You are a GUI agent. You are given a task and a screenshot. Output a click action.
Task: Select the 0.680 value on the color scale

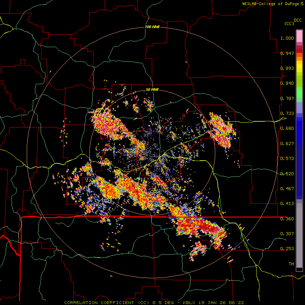287,128
